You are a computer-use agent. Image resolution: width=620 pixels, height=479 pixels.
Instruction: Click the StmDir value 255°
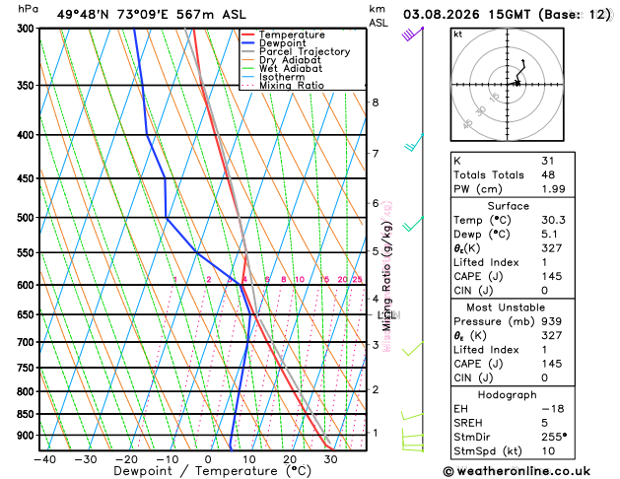click(x=554, y=437)
